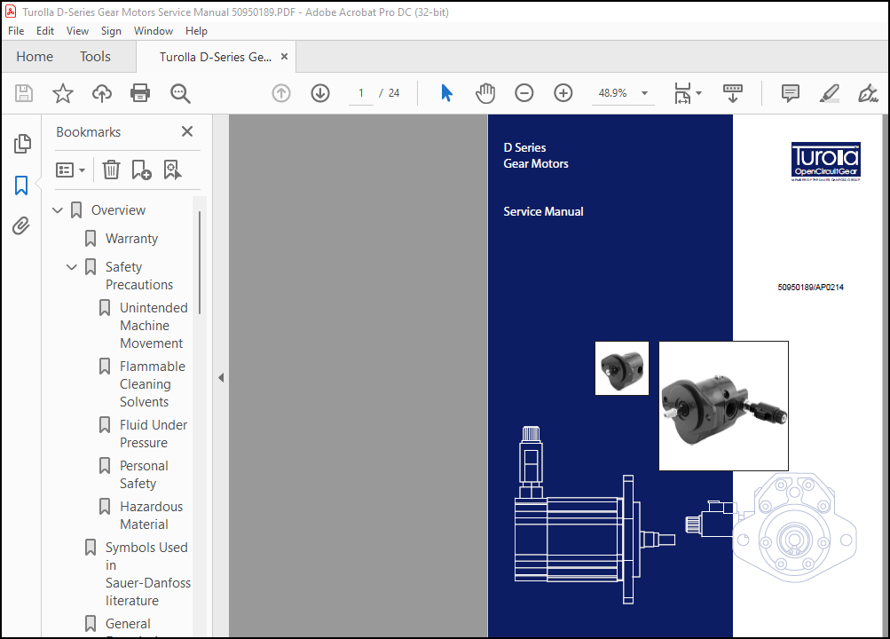Screen dimensions: 890x639
Task: Click the document number 50950189/AP0214
Action: point(810,288)
